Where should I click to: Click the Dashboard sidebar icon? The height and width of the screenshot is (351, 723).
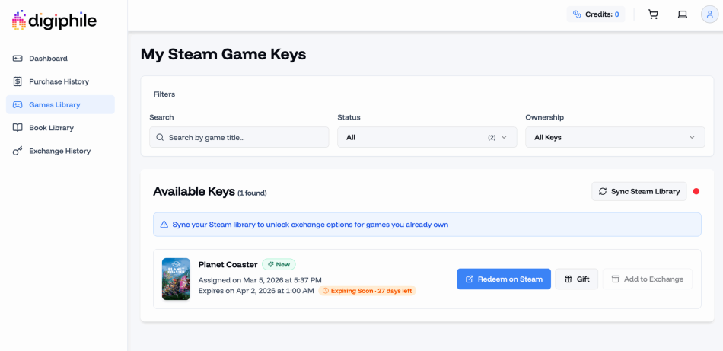pos(18,59)
